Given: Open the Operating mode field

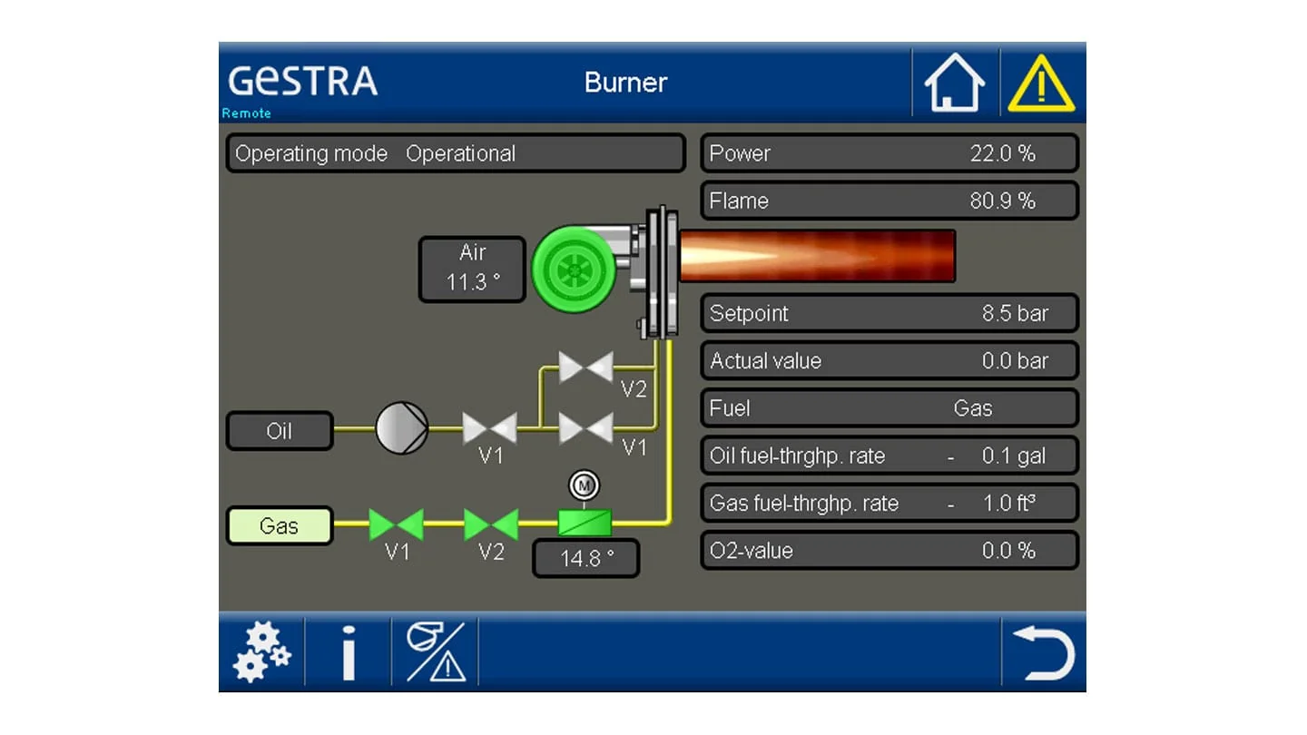Looking at the screenshot, I should pyautogui.click(x=455, y=153).
